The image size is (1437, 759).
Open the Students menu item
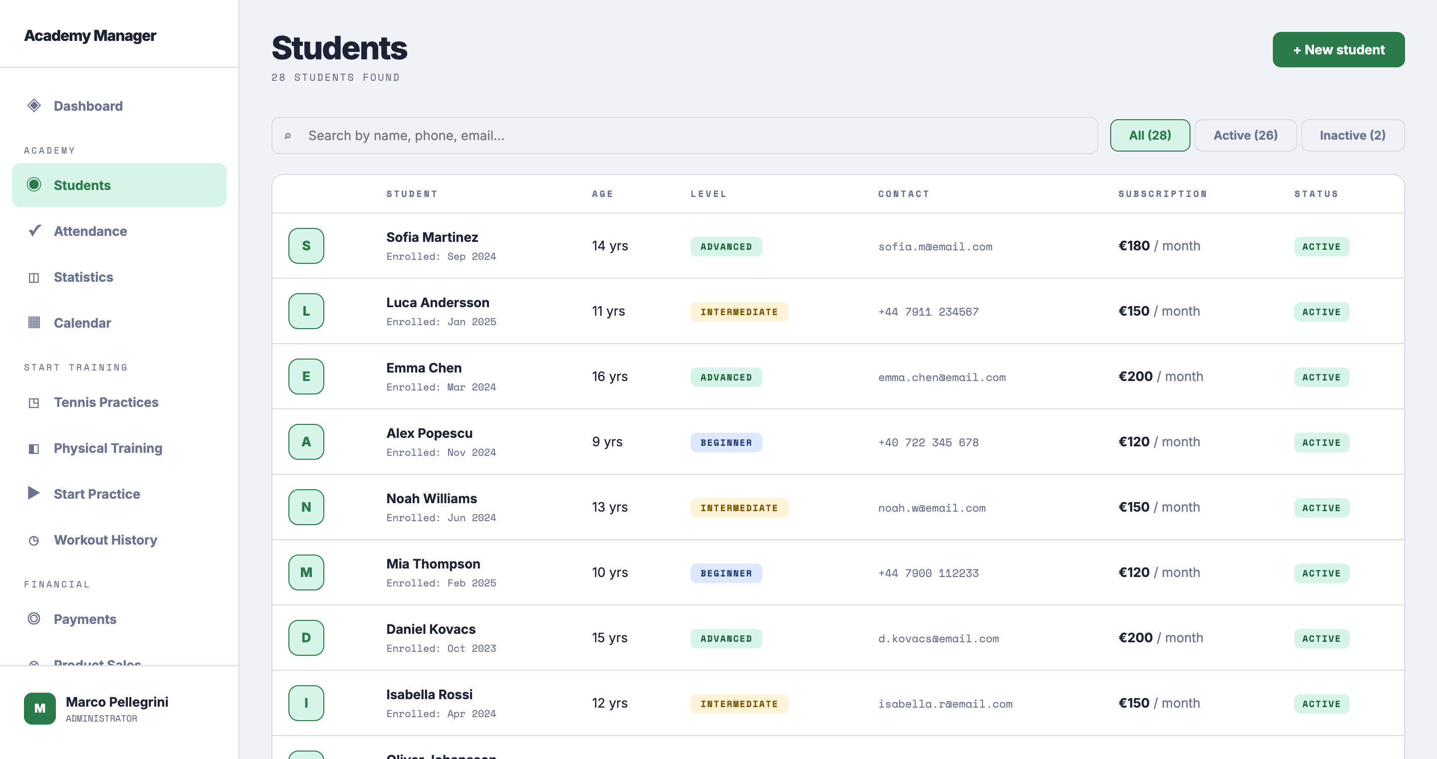pyautogui.click(x=119, y=185)
